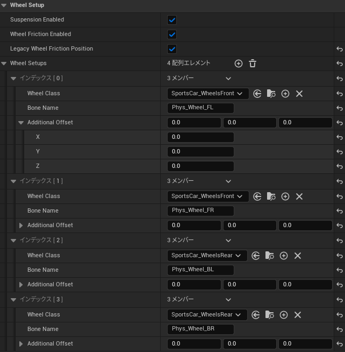
Task: Use selected asset for index 0 Wheel Class
Action: tap(257, 94)
